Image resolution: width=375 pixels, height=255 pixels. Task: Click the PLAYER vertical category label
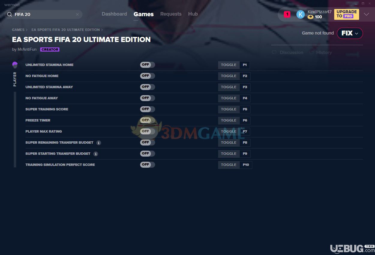15,79
